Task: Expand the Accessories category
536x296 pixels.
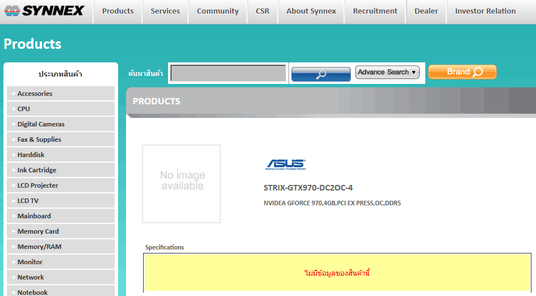Action: [35, 94]
